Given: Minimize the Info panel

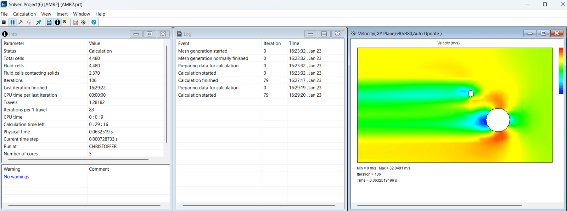Looking at the screenshot, I should point(136,34).
